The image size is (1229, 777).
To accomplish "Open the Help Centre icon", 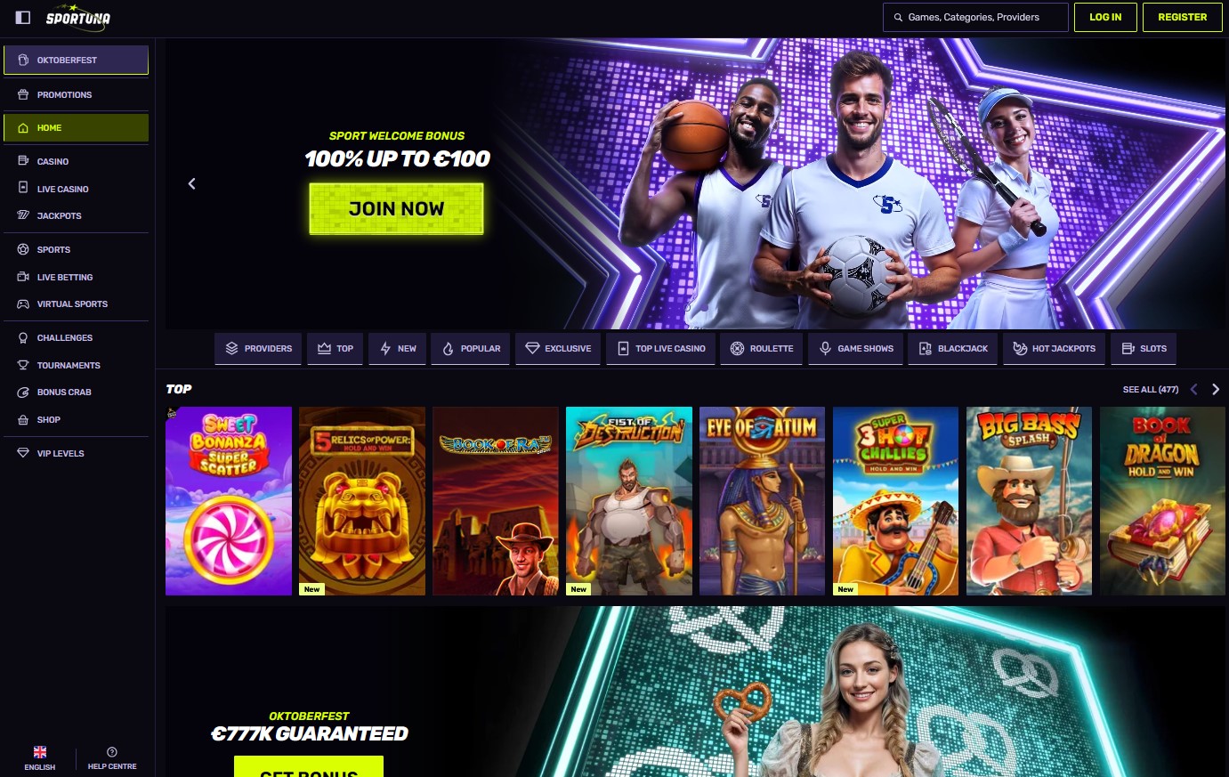I will (112, 752).
